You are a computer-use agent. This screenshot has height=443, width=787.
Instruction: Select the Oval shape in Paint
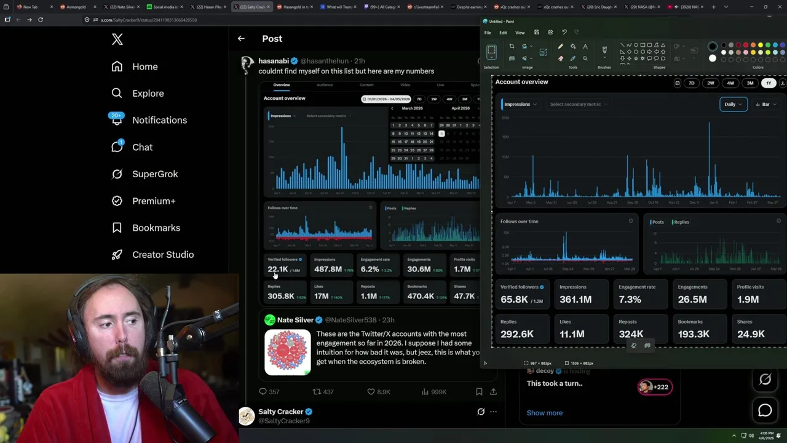[636, 45]
